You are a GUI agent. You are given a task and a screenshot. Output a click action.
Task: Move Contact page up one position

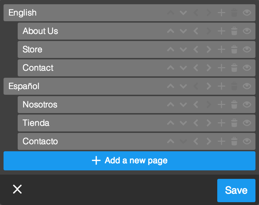coord(171,68)
